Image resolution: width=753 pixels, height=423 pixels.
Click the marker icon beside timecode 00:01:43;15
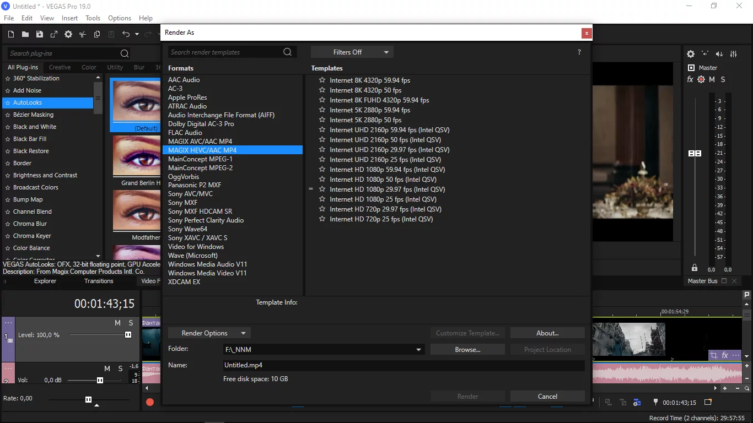(x=655, y=403)
